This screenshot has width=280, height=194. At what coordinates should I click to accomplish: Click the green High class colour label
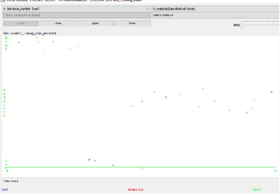pyautogui.click(x=257, y=189)
